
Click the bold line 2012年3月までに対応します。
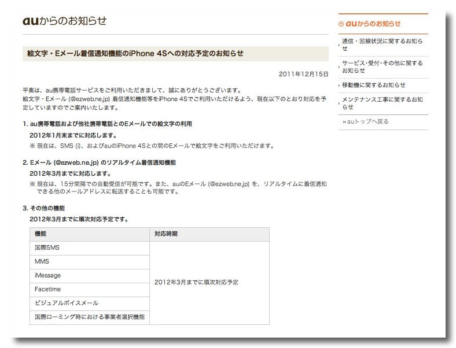coord(71,173)
